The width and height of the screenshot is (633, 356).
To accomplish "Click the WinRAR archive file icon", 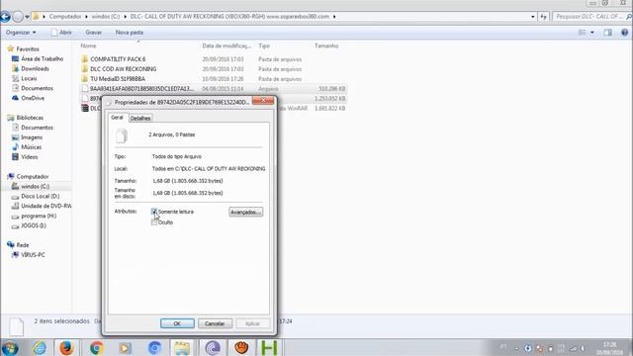I will click(x=85, y=108).
